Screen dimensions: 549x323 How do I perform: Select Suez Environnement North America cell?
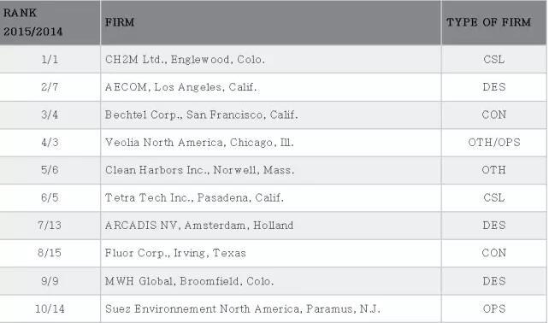click(270, 309)
